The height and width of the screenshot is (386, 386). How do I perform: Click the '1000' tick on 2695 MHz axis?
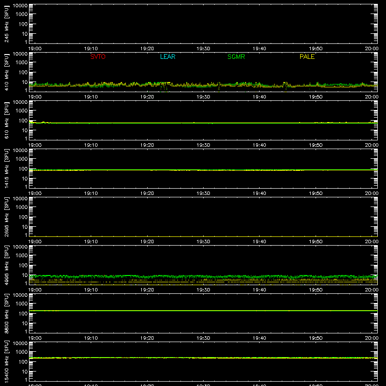tap(22, 207)
